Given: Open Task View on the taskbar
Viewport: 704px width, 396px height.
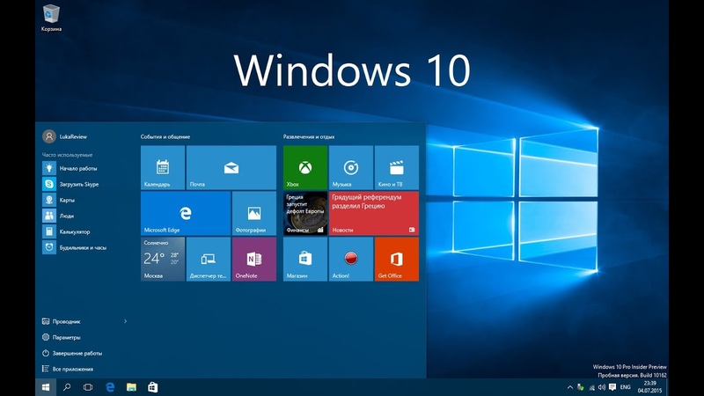Looking at the screenshot, I should [88, 387].
